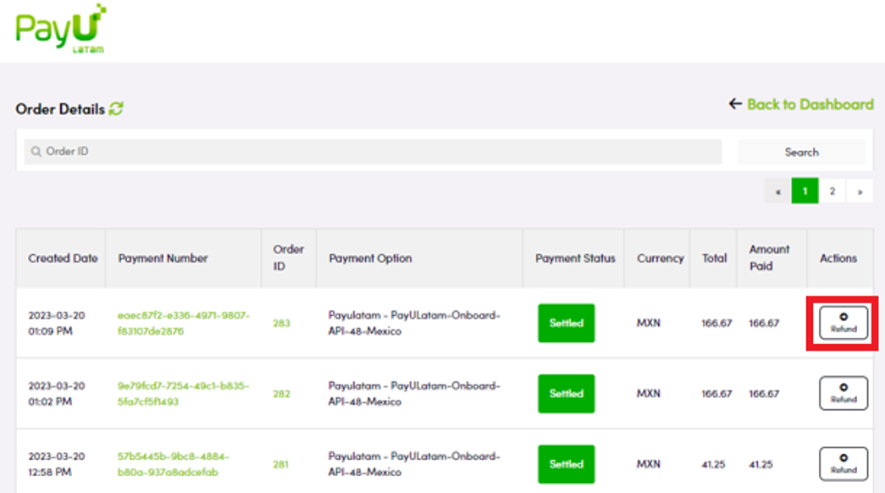885x493 pixels.
Task: Open order ID 283 link
Action: coord(282,323)
